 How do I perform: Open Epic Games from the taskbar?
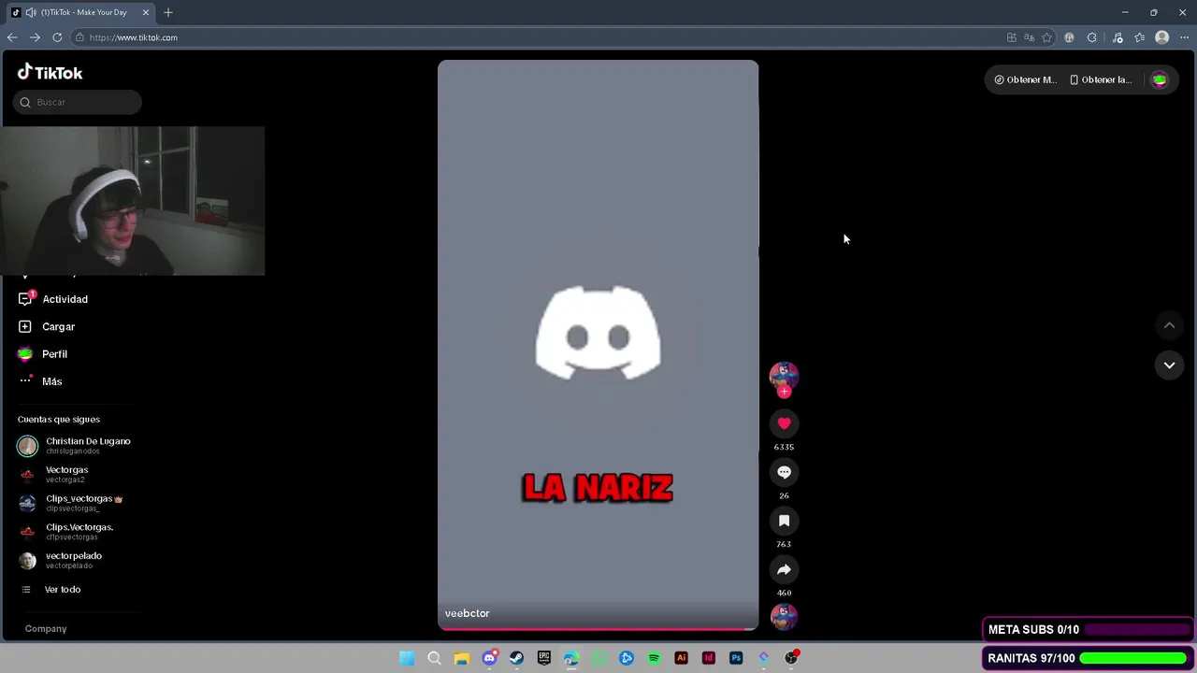point(544,658)
